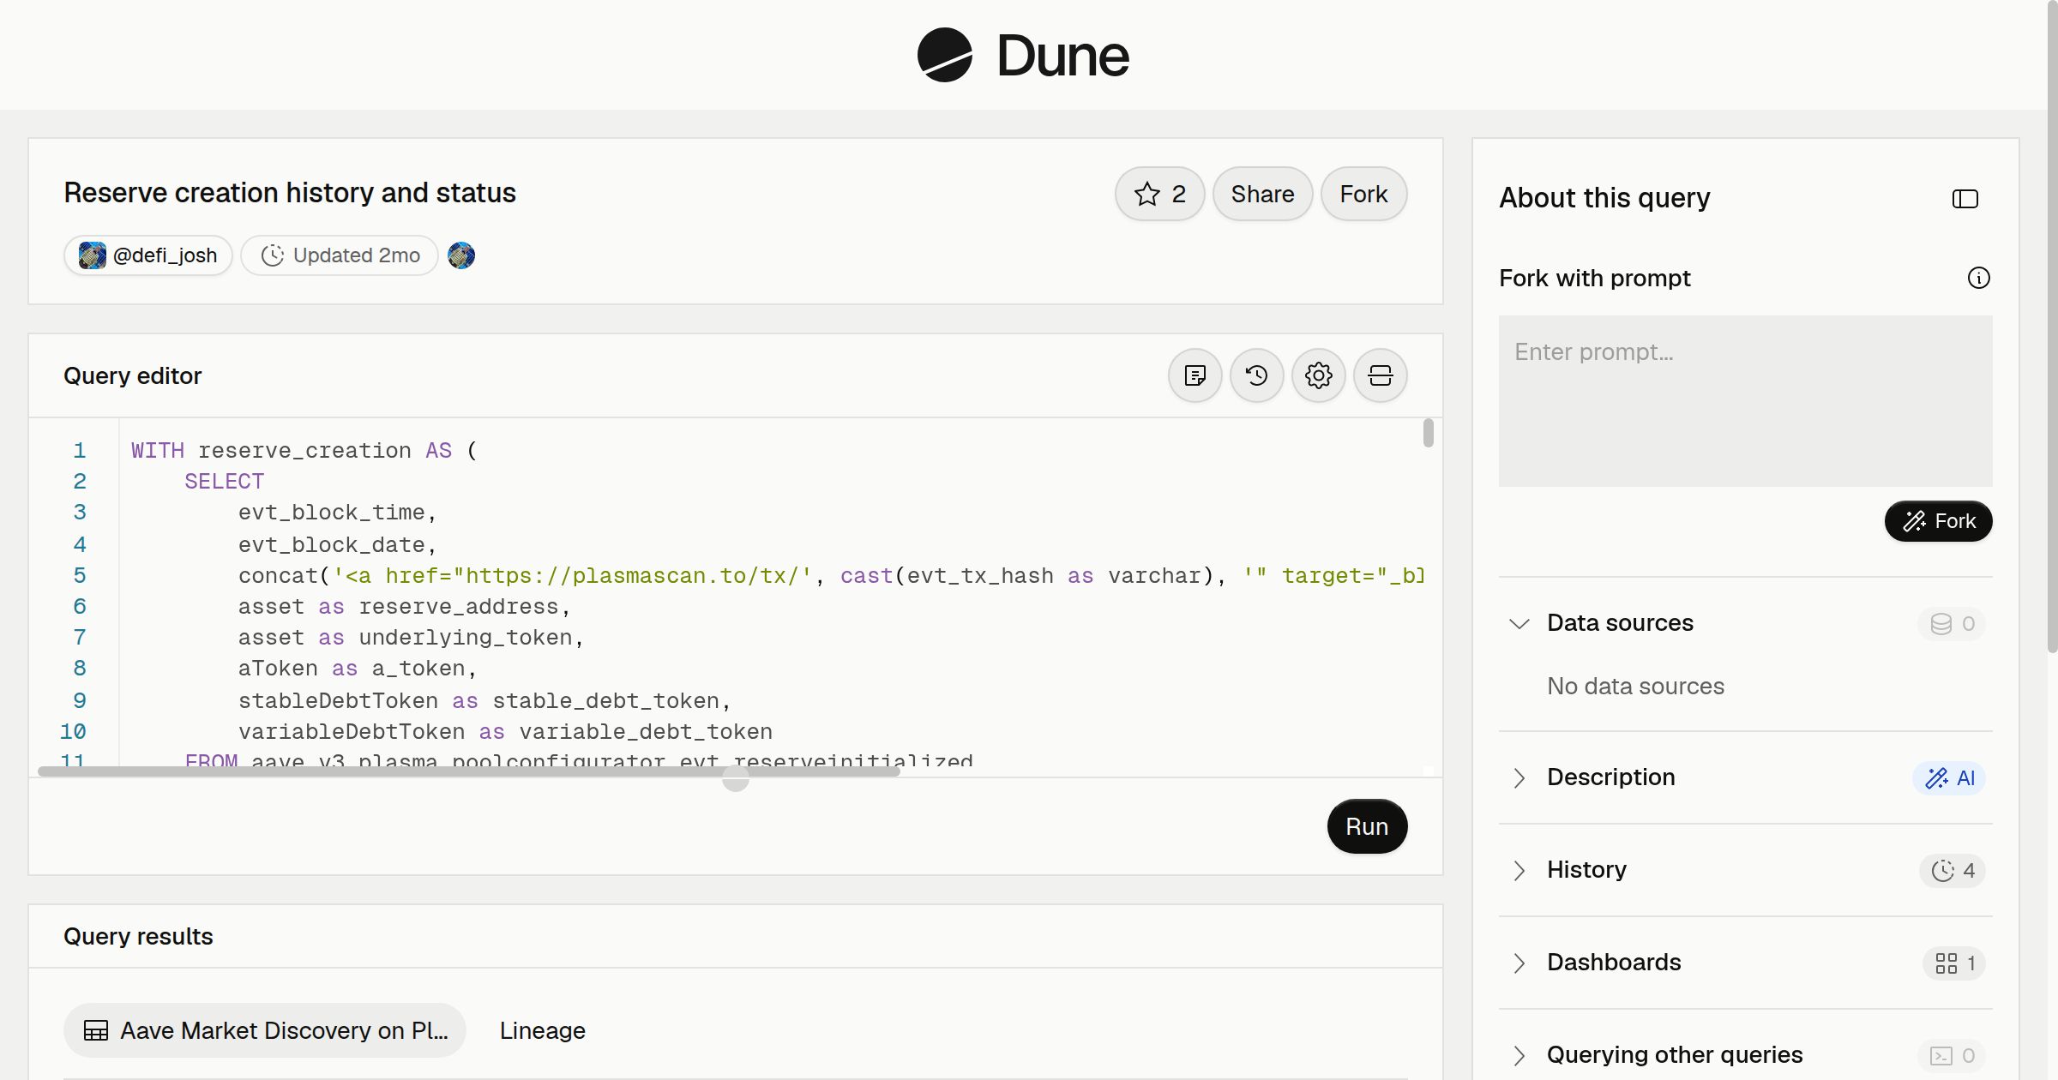Image resolution: width=2058 pixels, height=1080 pixels.
Task: Click the Dashboards count badge showing 1
Action: pos(1954,963)
